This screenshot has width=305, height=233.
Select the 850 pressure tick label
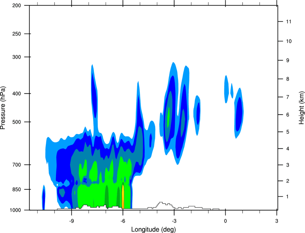click(x=17, y=189)
